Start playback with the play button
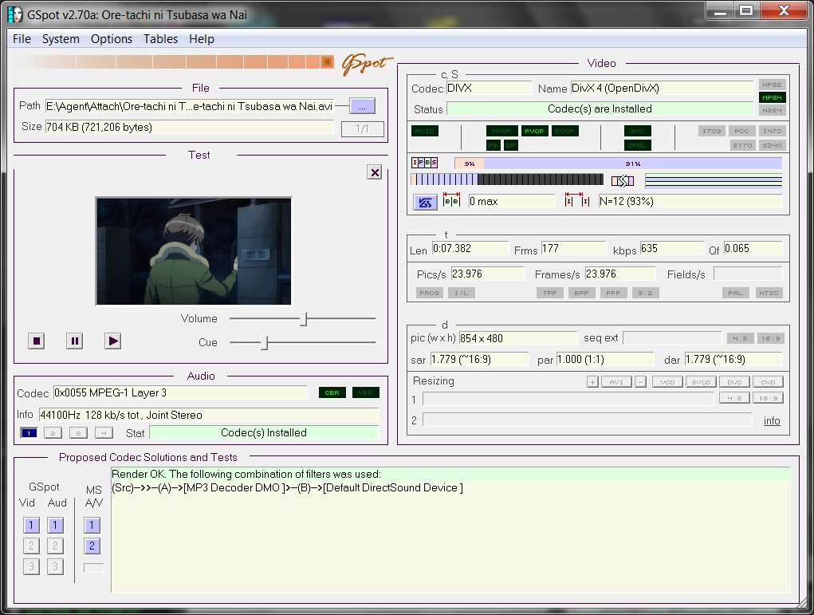The width and height of the screenshot is (814, 615). point(112,341)
